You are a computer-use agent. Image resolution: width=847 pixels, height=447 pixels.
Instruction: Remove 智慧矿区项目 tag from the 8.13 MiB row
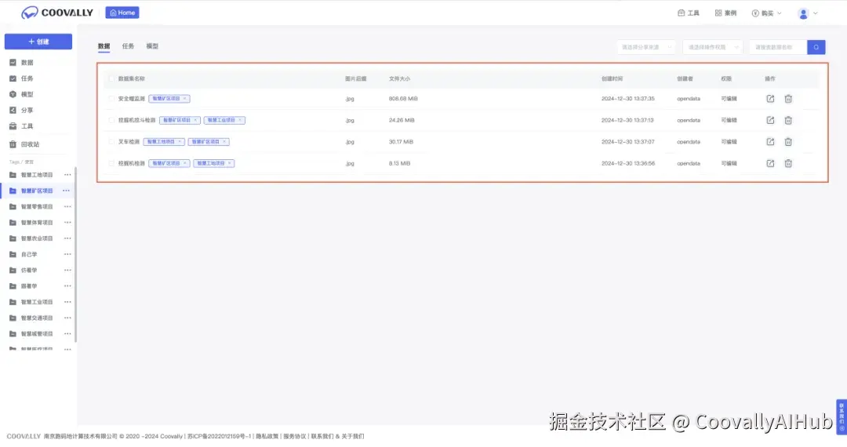185,164
